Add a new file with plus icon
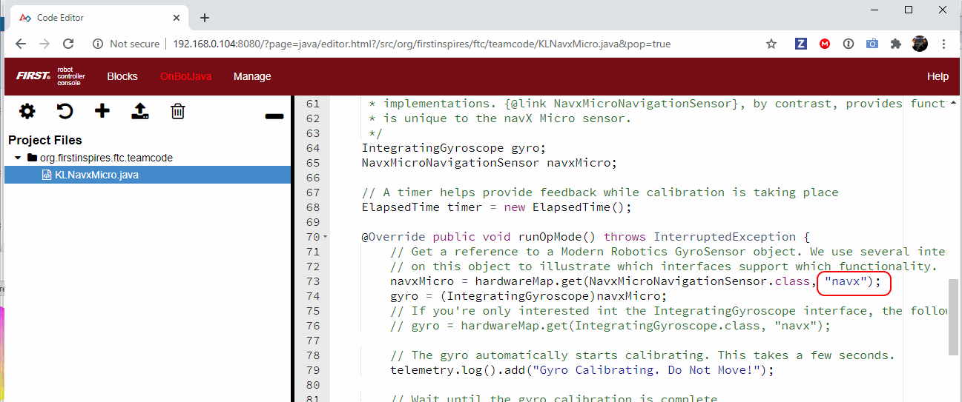This screenshot has width=962, height=402. (x=102, y=112)
